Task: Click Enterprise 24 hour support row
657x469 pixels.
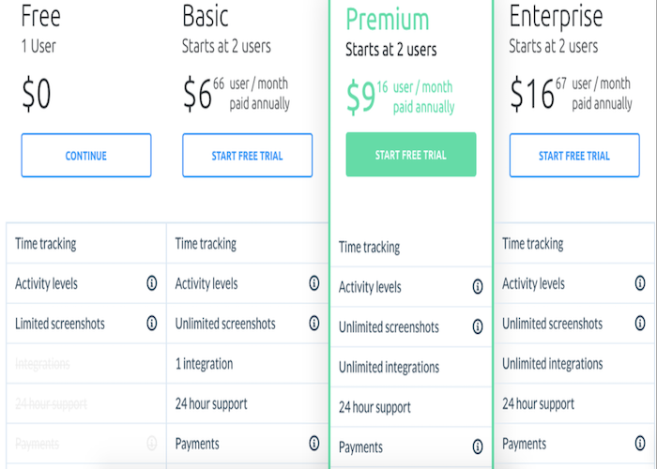Action: pos(574,403)
